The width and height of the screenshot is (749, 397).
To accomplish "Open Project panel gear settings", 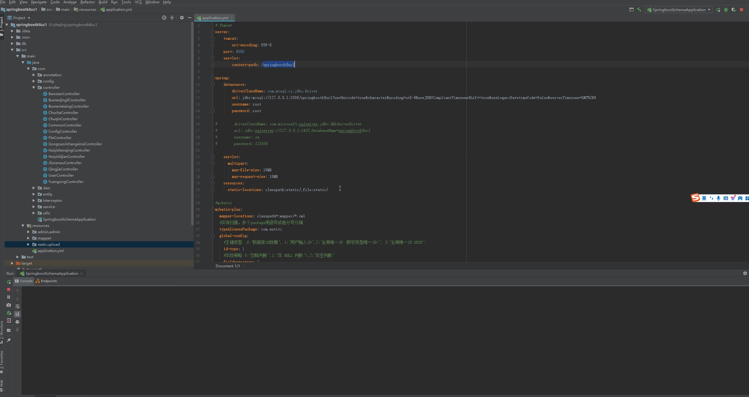I will tap(182, 18).
